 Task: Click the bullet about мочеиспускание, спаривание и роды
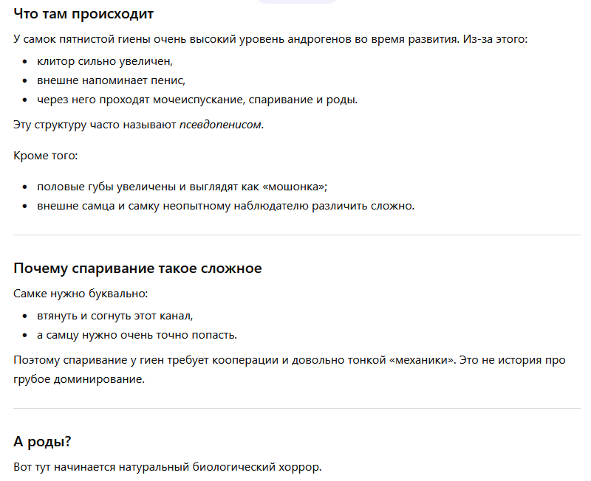click(x=197, y=100)
